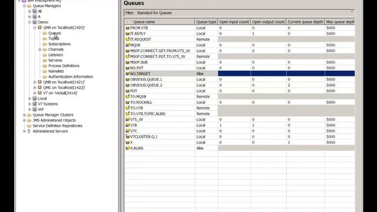Expand the All queue manager set
This screenshot has height=212, width=377.
(x=29, y=11)
